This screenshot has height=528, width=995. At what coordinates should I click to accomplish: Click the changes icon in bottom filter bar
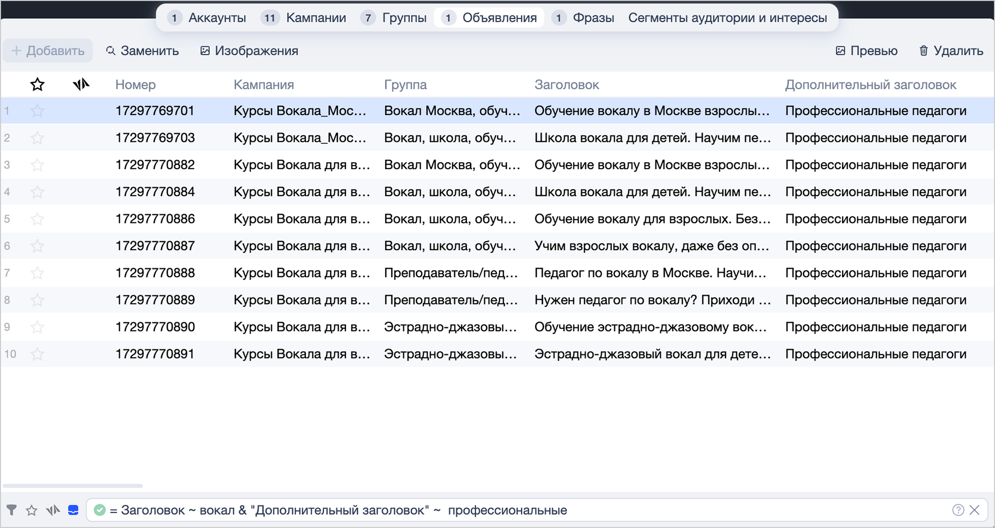[x=53, y=510]
